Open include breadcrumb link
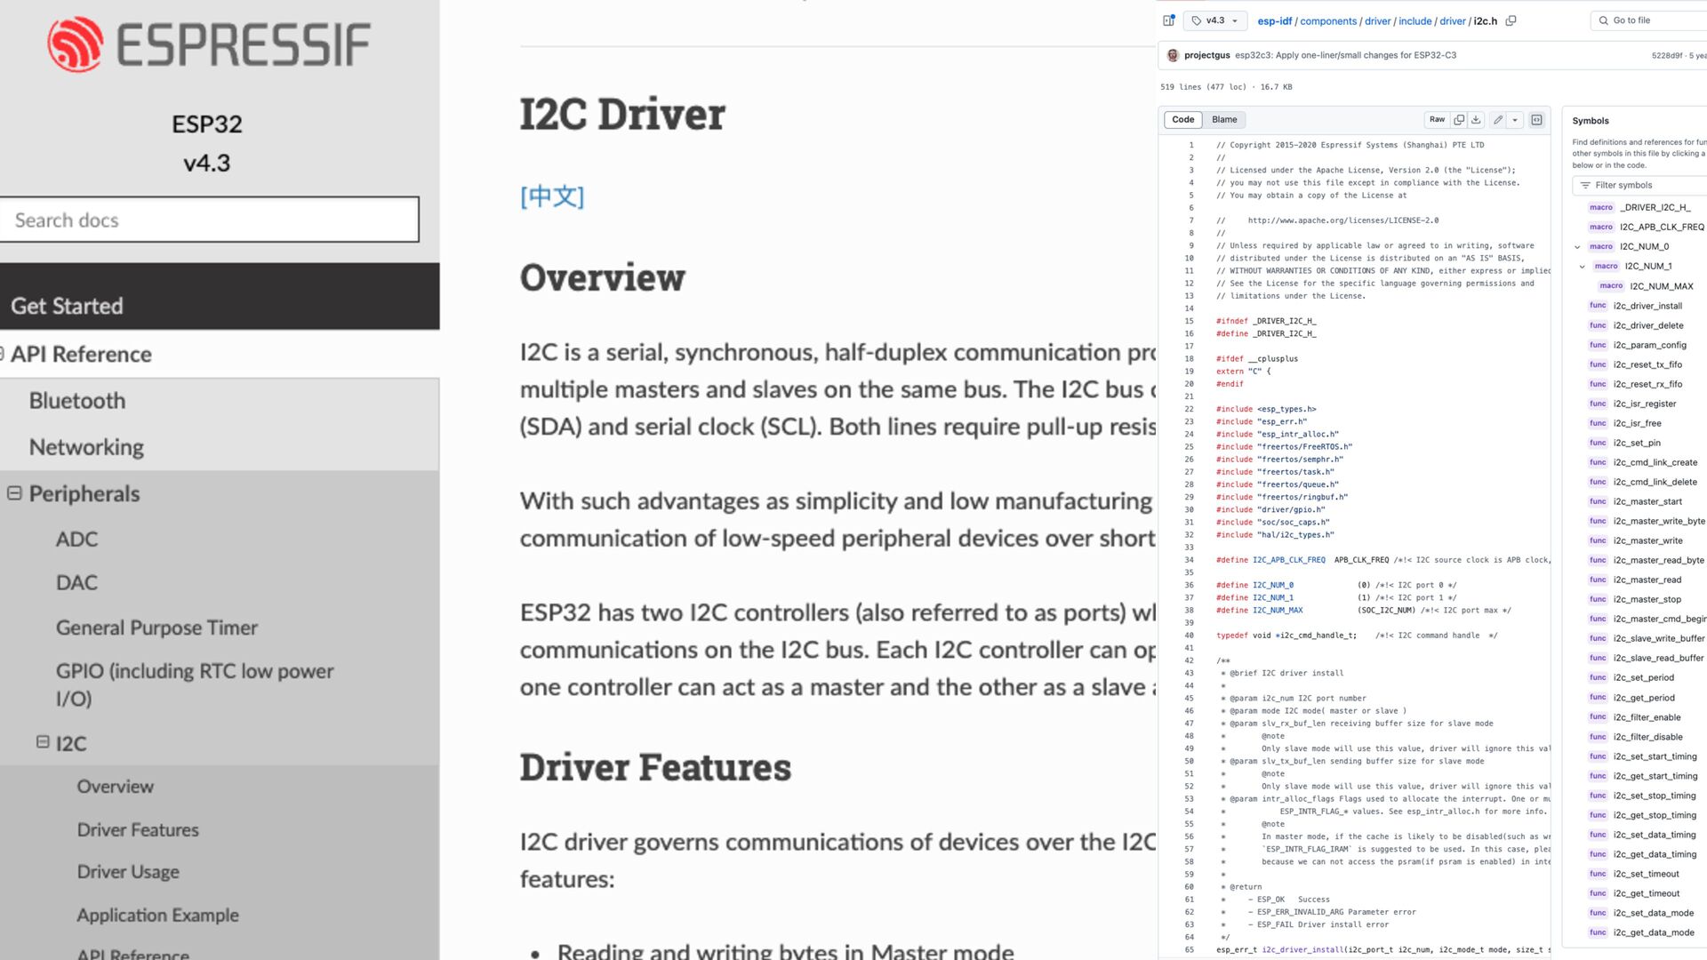This screenshot has height=960, width=1707. [1414, 20]
